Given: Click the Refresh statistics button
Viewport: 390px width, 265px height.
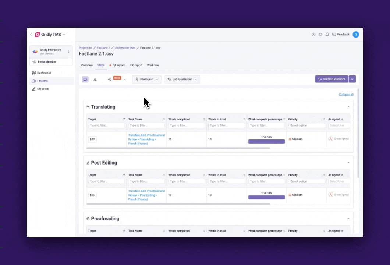Looking at the screenshot, I should 331,79.
